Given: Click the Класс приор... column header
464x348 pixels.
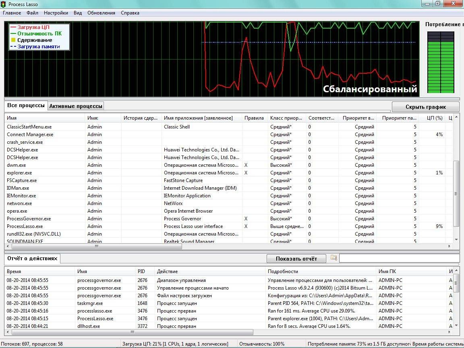Looking at the screenshot, I should 286,118.
